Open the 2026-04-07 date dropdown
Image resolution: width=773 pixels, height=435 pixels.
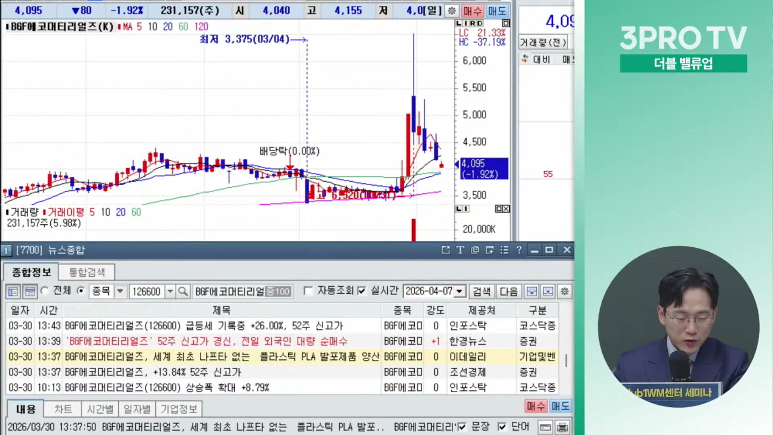tap(459, 291)
